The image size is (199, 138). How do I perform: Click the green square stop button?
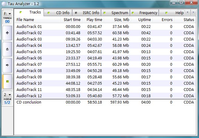point(7,81)
